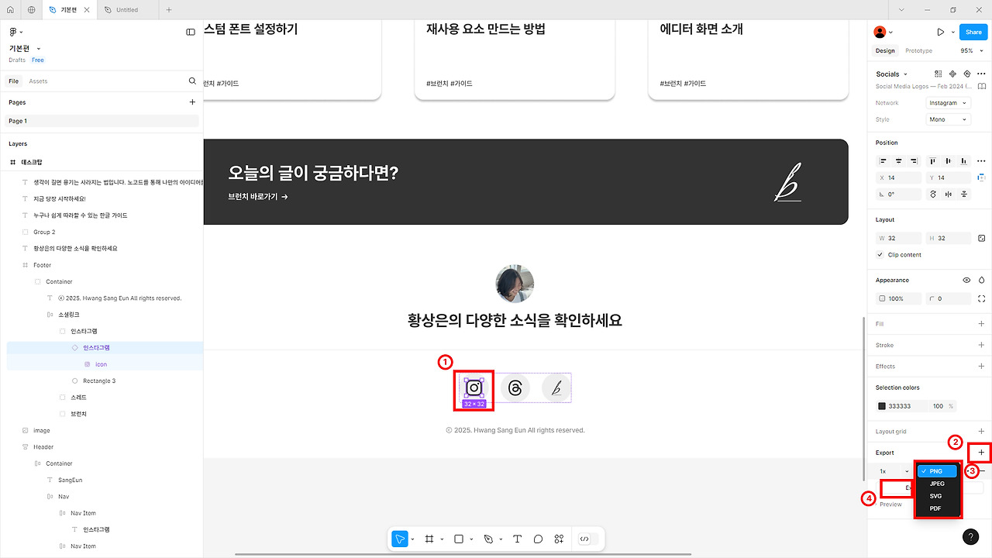Uncheck the Clip content checkbox
Screen dimensions: 992x558
(880, 254)
